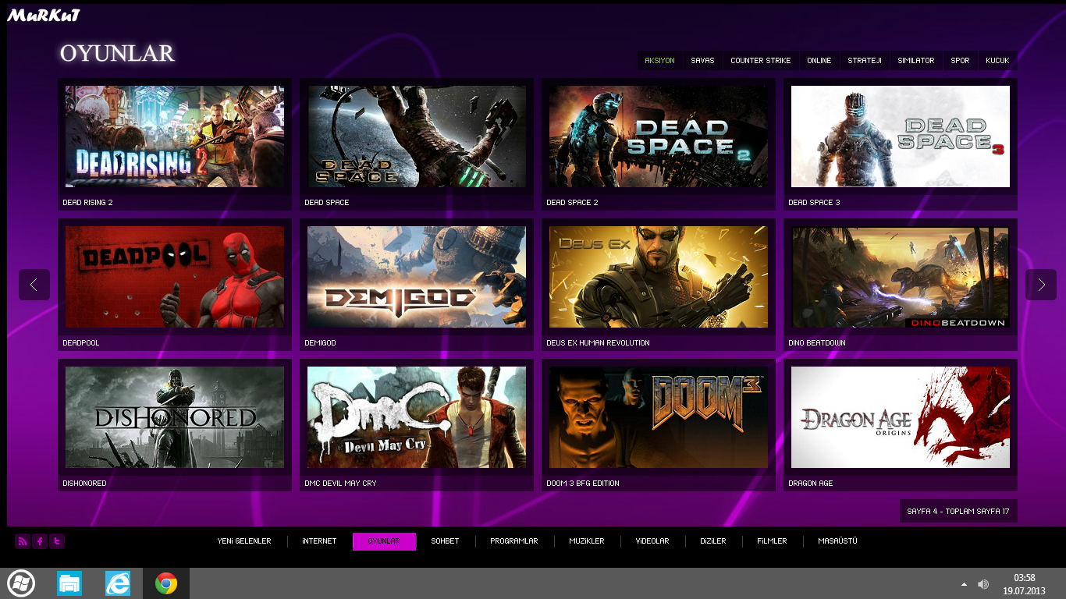Click the DEAD SPACE 3 title label
Viewport: 1066px width, 599px height.
click(x=814, y=203)
